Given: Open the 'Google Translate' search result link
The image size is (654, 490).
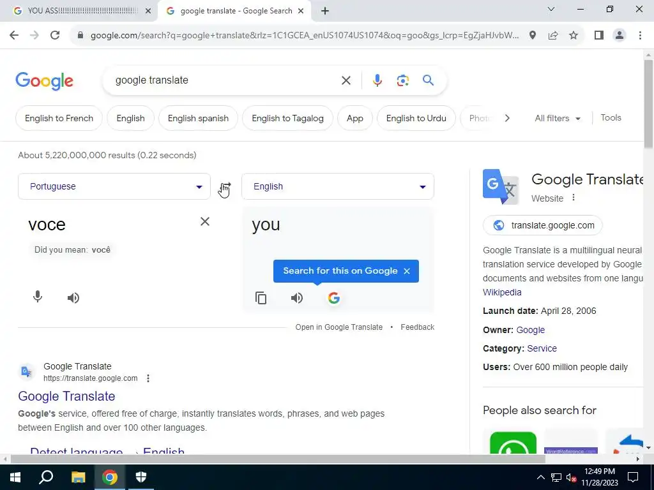Looking at the screenshot, I should [66, 396].
